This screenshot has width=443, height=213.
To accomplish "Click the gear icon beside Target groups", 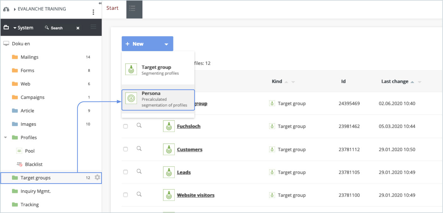I will pyautogui.click(x=97, y=178).
